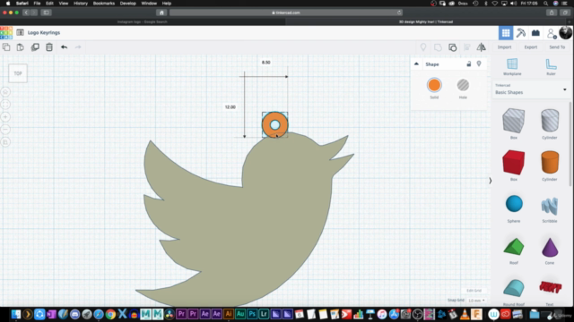Click the Logo Keyrings design title
The width and height of the screenshot is (574, 322).
[x=44, y=32]
